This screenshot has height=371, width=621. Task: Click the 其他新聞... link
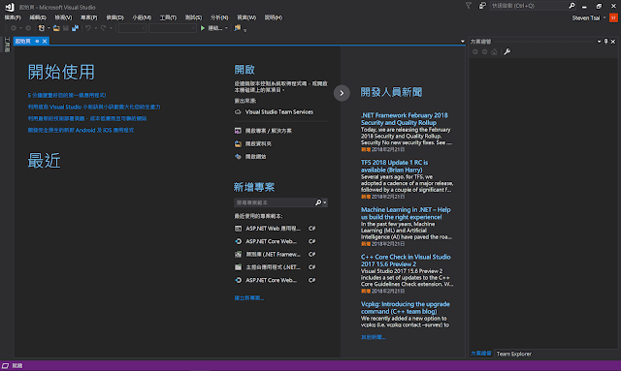coord(373,337)
